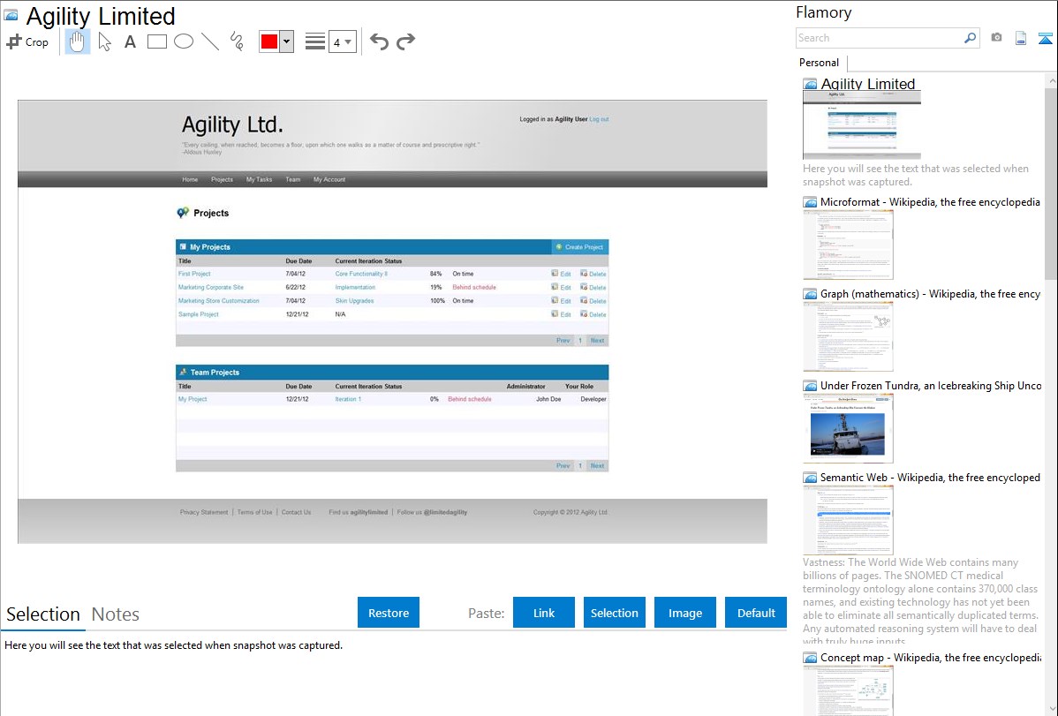The image size is (1058, 716).
Task: Click the Restore button
Action: pos(389,613)
